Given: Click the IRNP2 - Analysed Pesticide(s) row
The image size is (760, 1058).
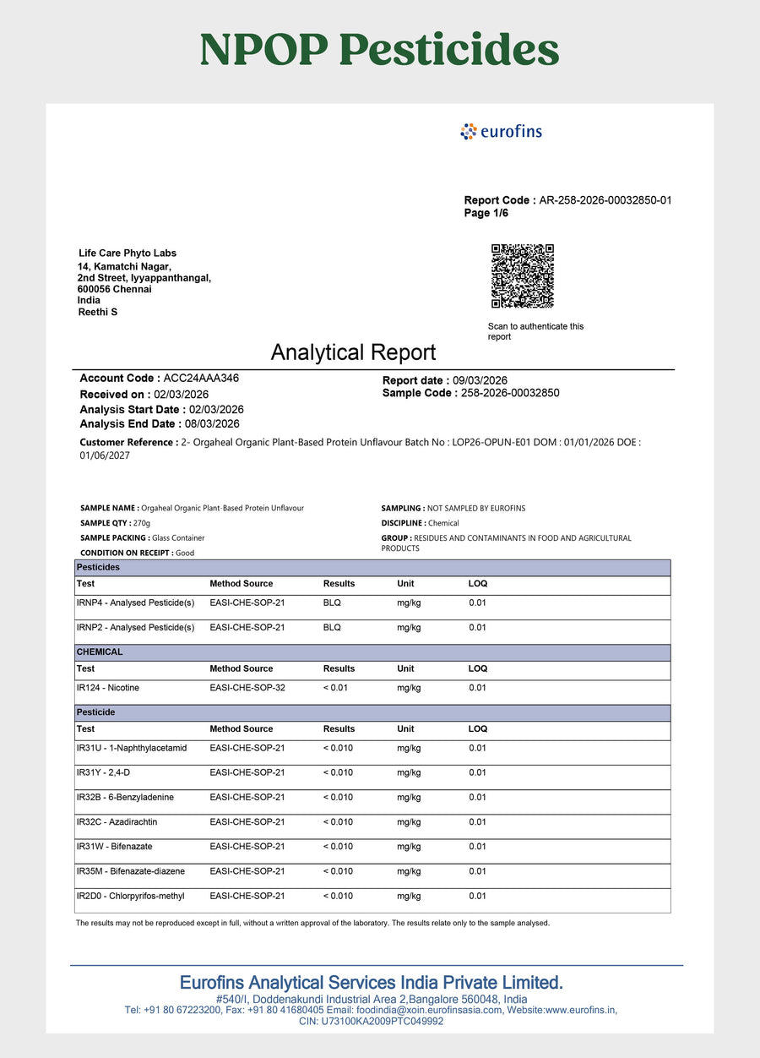Looking at the screenshot, I should 372,632.
